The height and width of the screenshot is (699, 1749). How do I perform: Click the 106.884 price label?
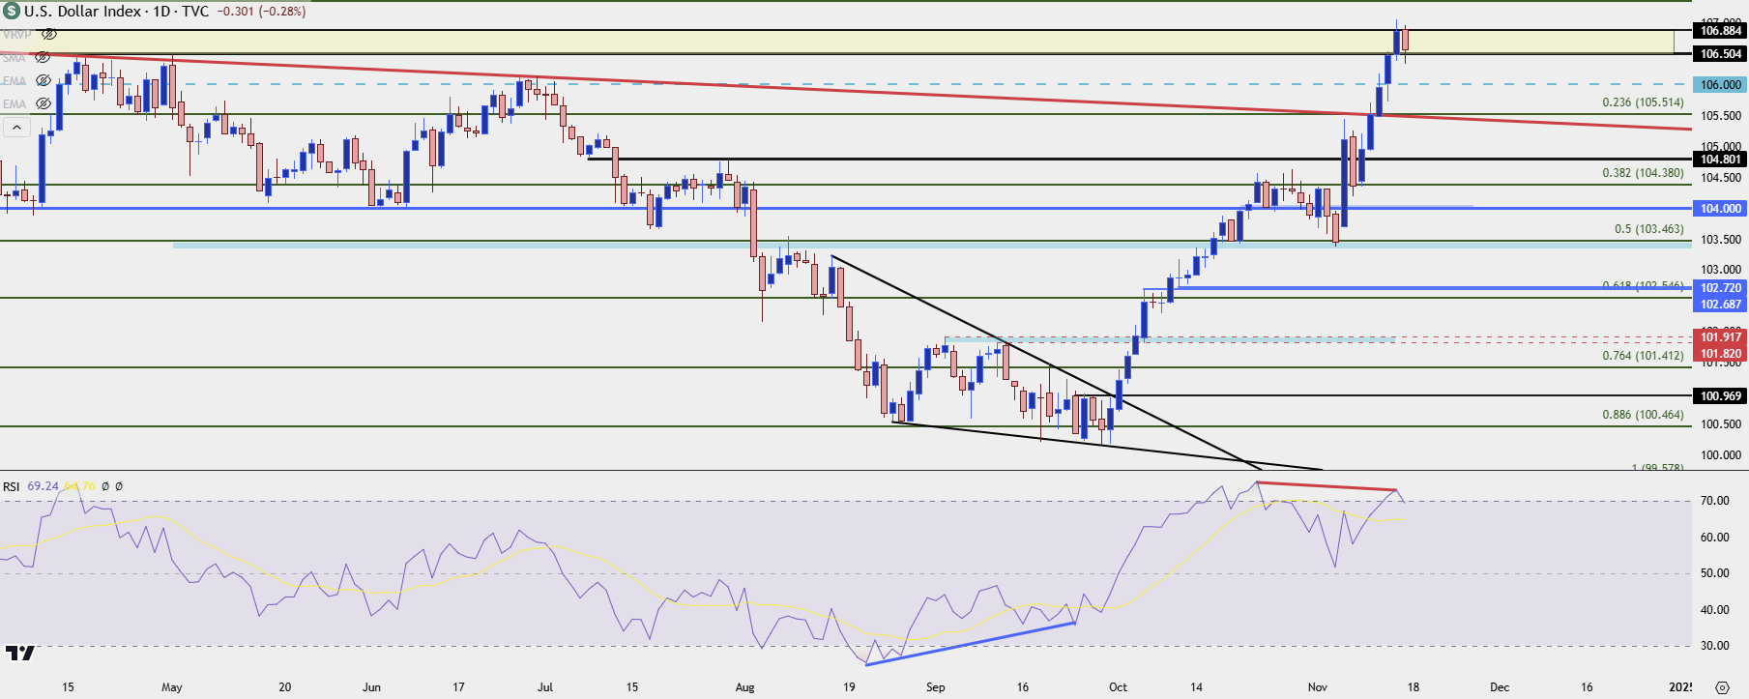click(1721, 31)
